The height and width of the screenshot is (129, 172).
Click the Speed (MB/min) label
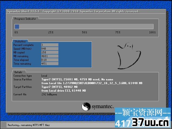[23, 49]
